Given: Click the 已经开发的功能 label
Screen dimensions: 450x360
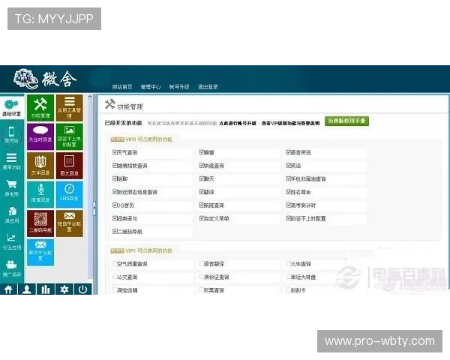Looking at the screenshot, I should pos(124,123).
